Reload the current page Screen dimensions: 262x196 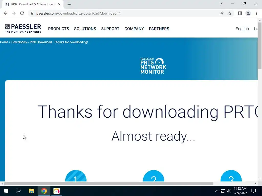point(22,13)
